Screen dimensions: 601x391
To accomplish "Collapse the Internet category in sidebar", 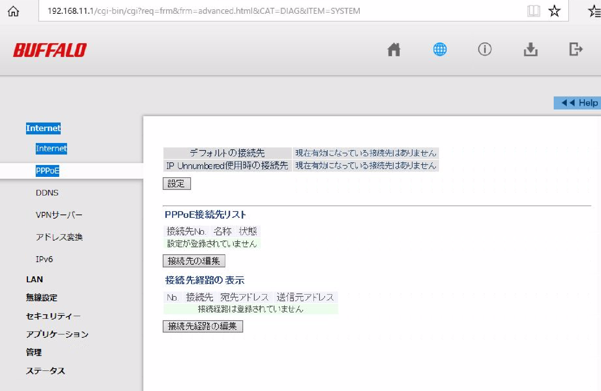I will 43,128.
